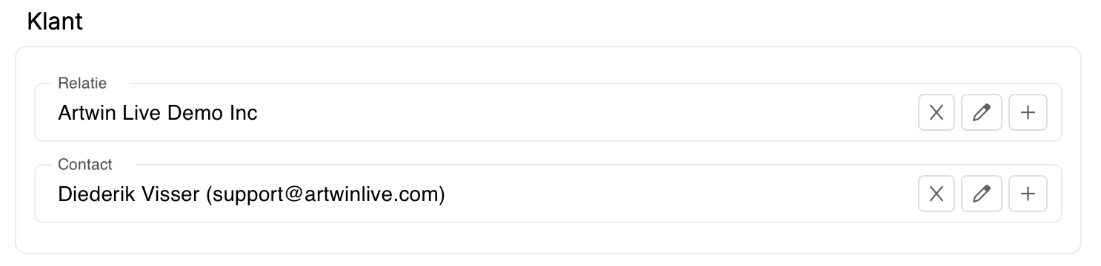Click blank space inside Relatie field before buttons
Viewport: 1101px width, 266px height.
pos(585,113)
